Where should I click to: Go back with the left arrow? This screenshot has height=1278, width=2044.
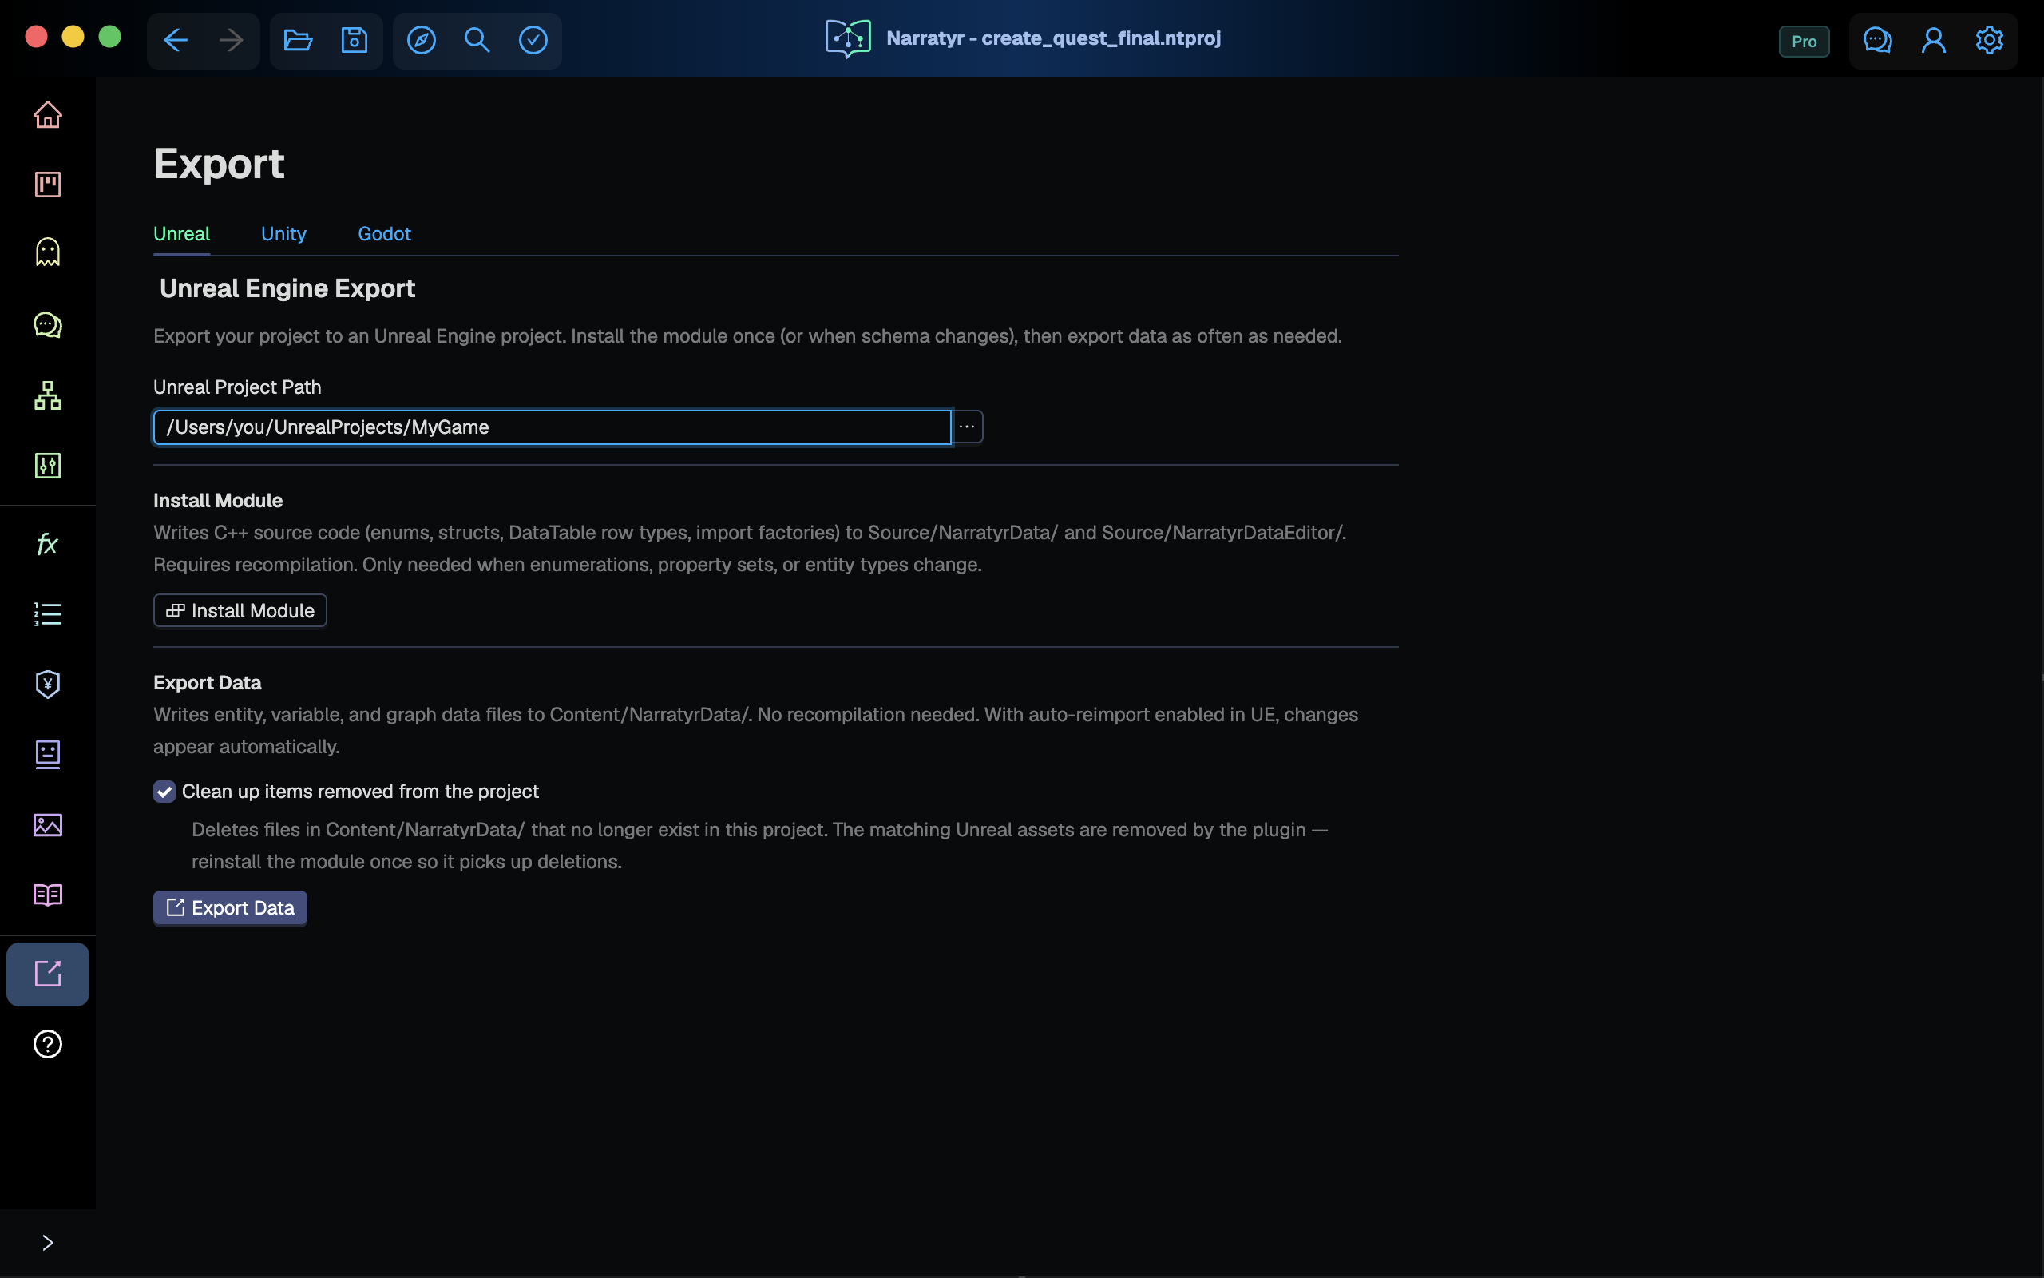pyautogui.click(x=176, y=40)
